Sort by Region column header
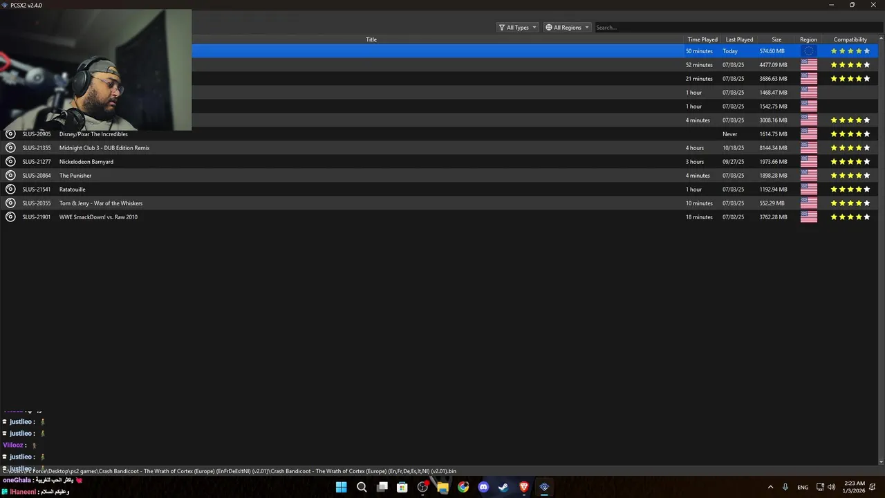Screen dimensions: 885x498 point(808,39)
